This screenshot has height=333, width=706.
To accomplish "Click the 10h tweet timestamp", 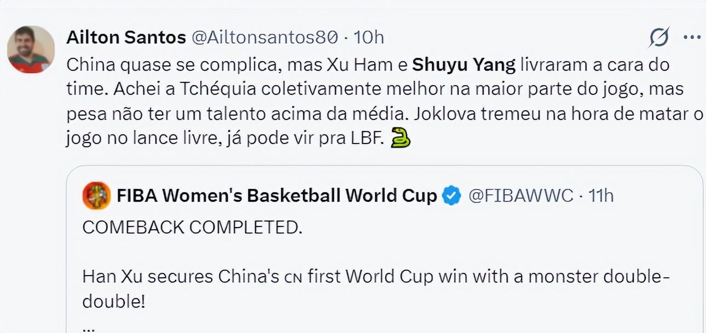I will click(x=368, y=37).
